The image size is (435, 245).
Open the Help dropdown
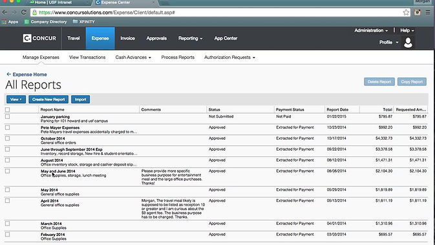(x=407, y=30)
